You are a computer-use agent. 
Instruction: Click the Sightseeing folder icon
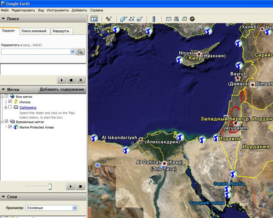click(16, 107)
